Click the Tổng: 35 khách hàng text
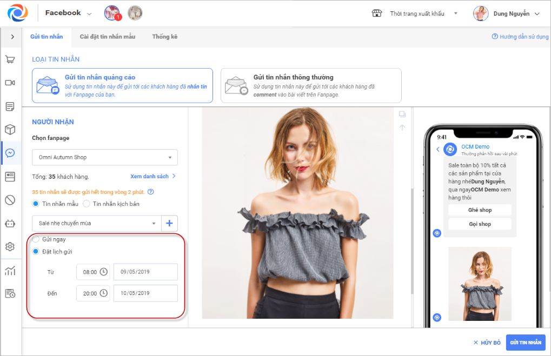Screen dimensions: 551x356 coord(61,177)
